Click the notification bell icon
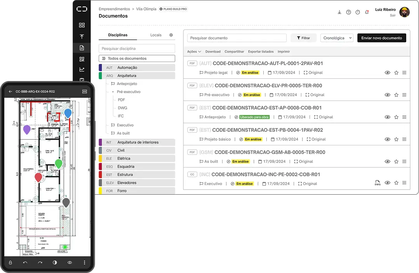419x273 pixels. (x=367, y=12)
